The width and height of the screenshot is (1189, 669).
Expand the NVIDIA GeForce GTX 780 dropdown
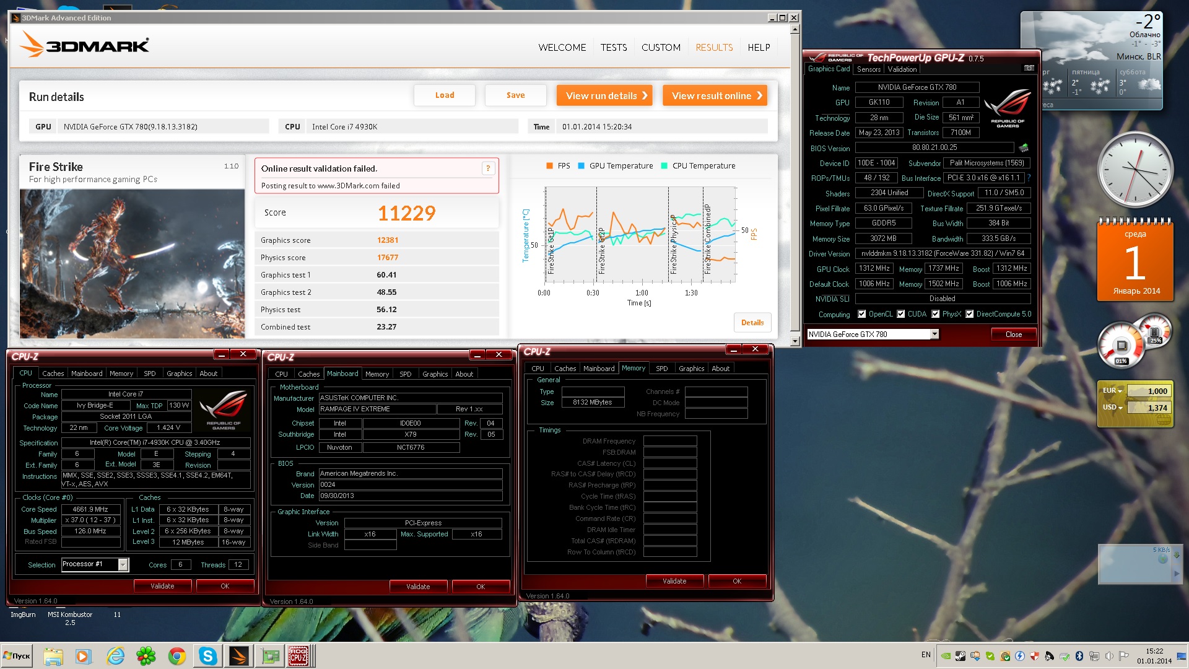coord(934,334)
